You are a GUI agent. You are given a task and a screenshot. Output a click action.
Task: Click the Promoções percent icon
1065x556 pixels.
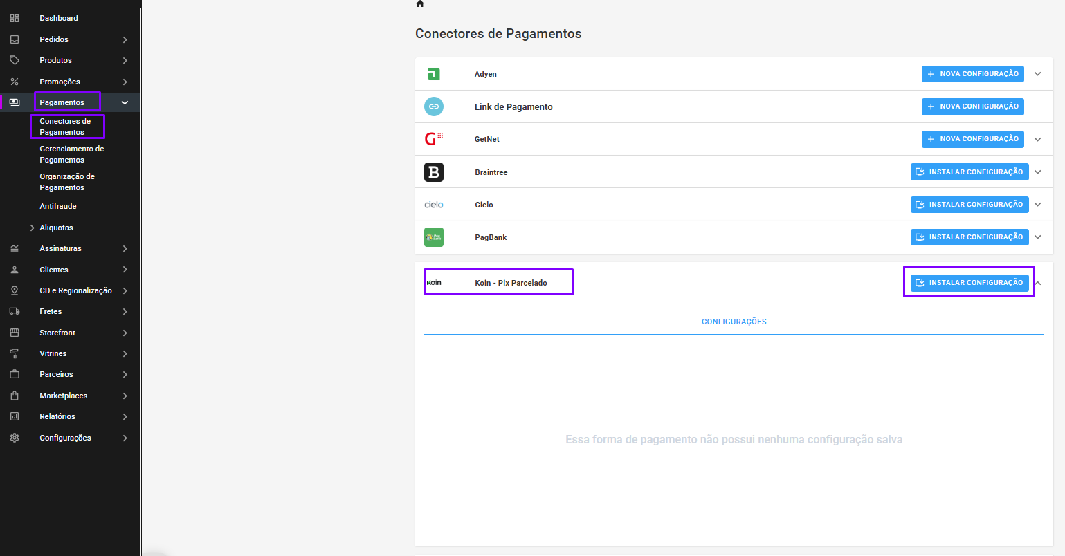point(15,82)
